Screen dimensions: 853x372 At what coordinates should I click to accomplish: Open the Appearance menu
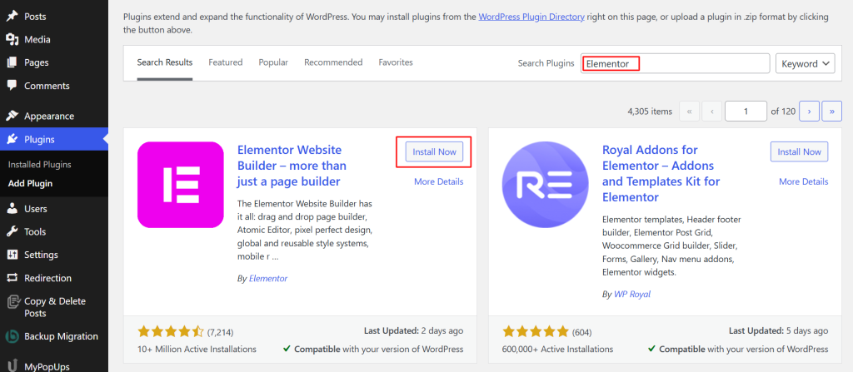[54, 116]
